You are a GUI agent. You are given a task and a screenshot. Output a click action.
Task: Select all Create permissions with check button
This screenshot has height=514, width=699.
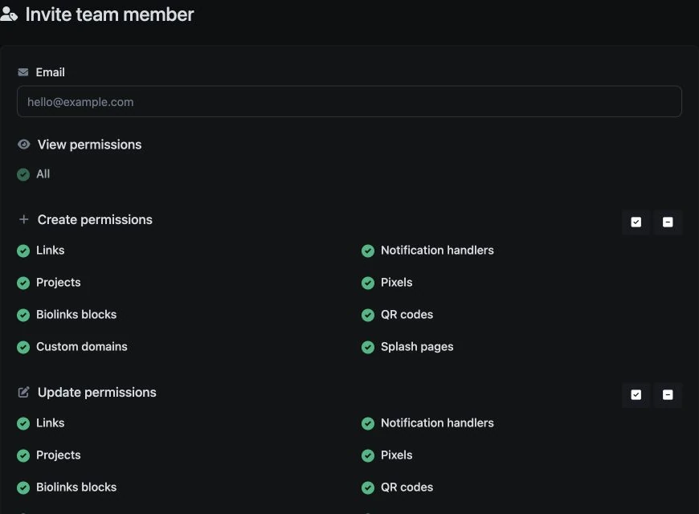click(636, 222)
